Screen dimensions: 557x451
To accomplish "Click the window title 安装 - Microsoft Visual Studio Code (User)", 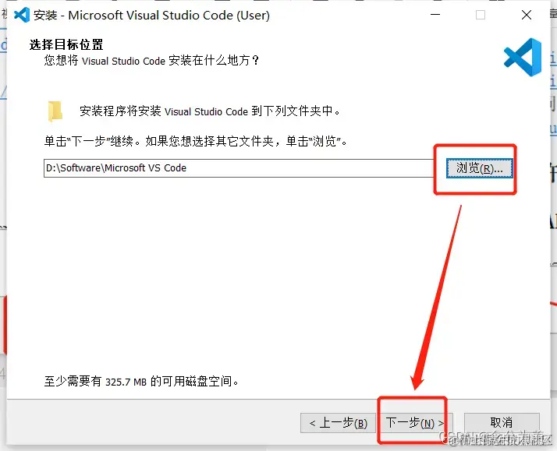I will tap(151, 16).
